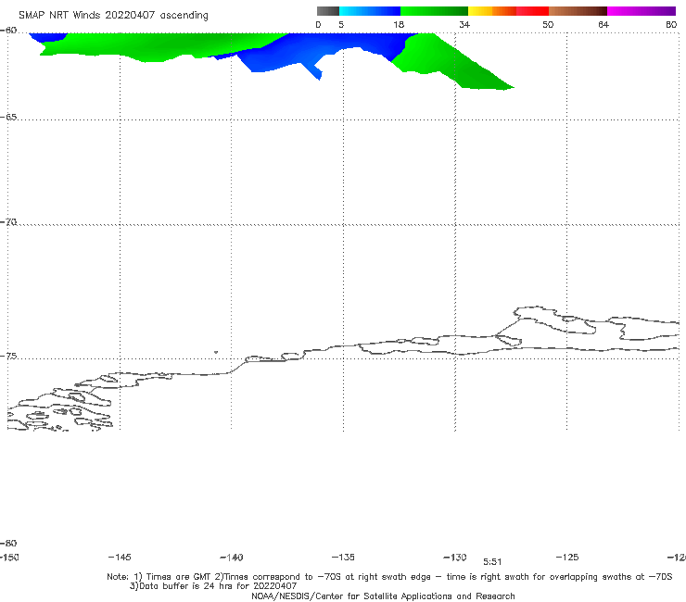Click the longitude label "-125"
The image size is (686, 602).
(x=567, y=557)
